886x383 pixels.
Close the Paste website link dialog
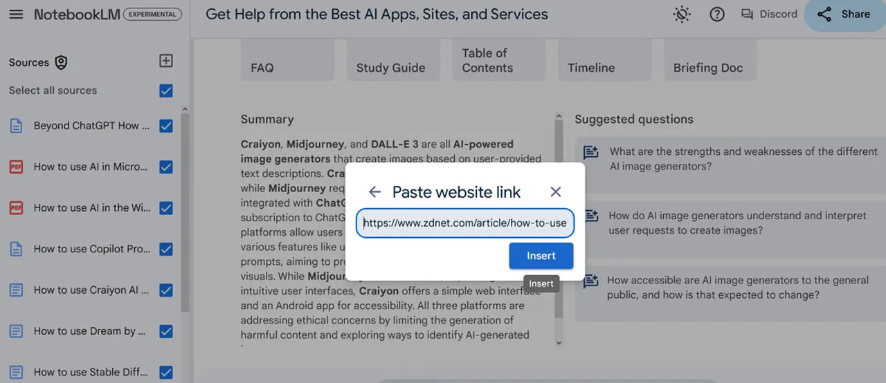[x=555, y=192]
